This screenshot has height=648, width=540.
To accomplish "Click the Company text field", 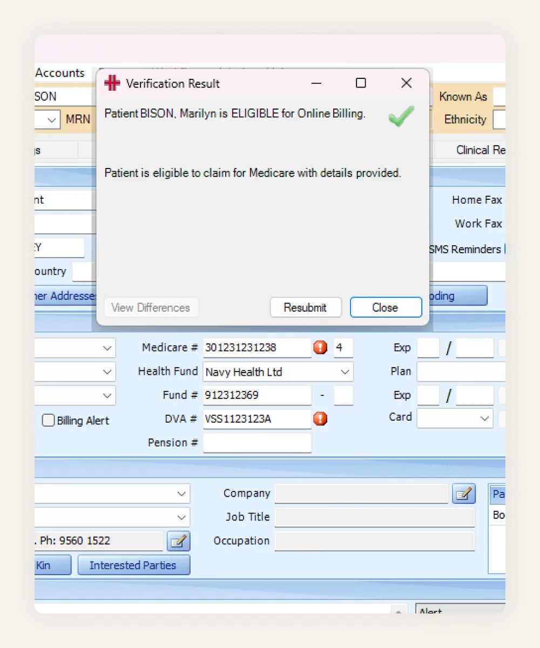I will pyautogui.click(x=362, y=494).
